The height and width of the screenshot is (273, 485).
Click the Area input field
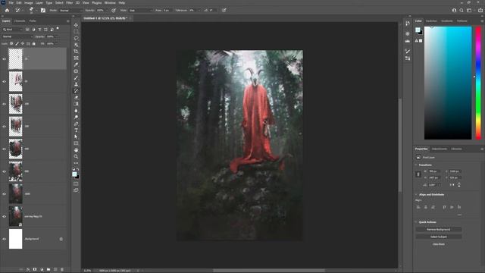pyautogui.click(x=167, y=10)
